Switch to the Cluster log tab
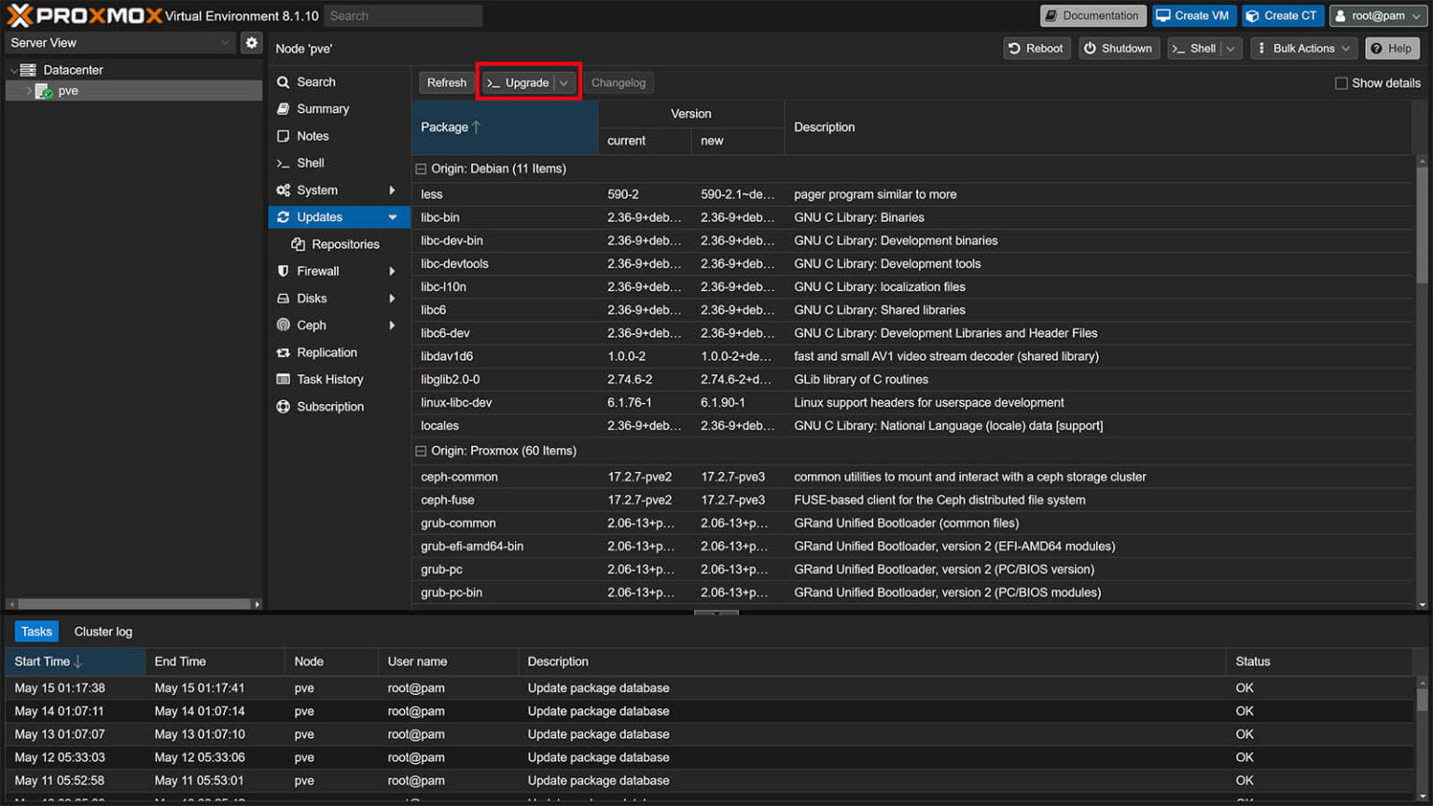 coord(103,632)
